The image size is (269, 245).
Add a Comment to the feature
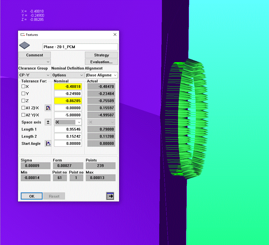tap(34, 55)
